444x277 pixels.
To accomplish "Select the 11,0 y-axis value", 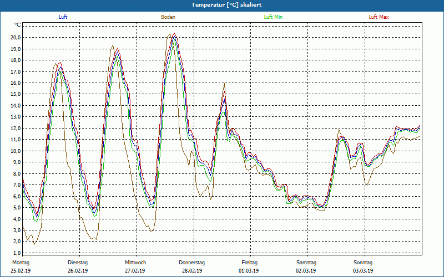I will [16, 140].
